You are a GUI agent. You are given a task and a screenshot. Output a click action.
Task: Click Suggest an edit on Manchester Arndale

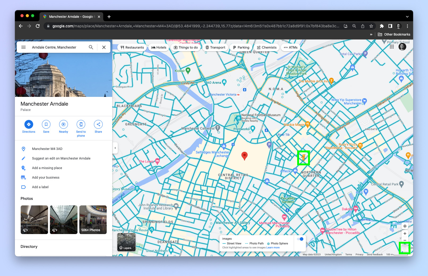(x=61, y=158)
